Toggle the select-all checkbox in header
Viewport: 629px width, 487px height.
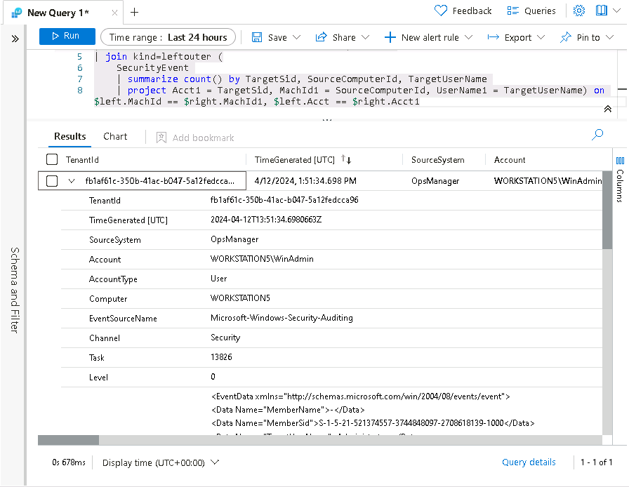[x=52, y=159]
